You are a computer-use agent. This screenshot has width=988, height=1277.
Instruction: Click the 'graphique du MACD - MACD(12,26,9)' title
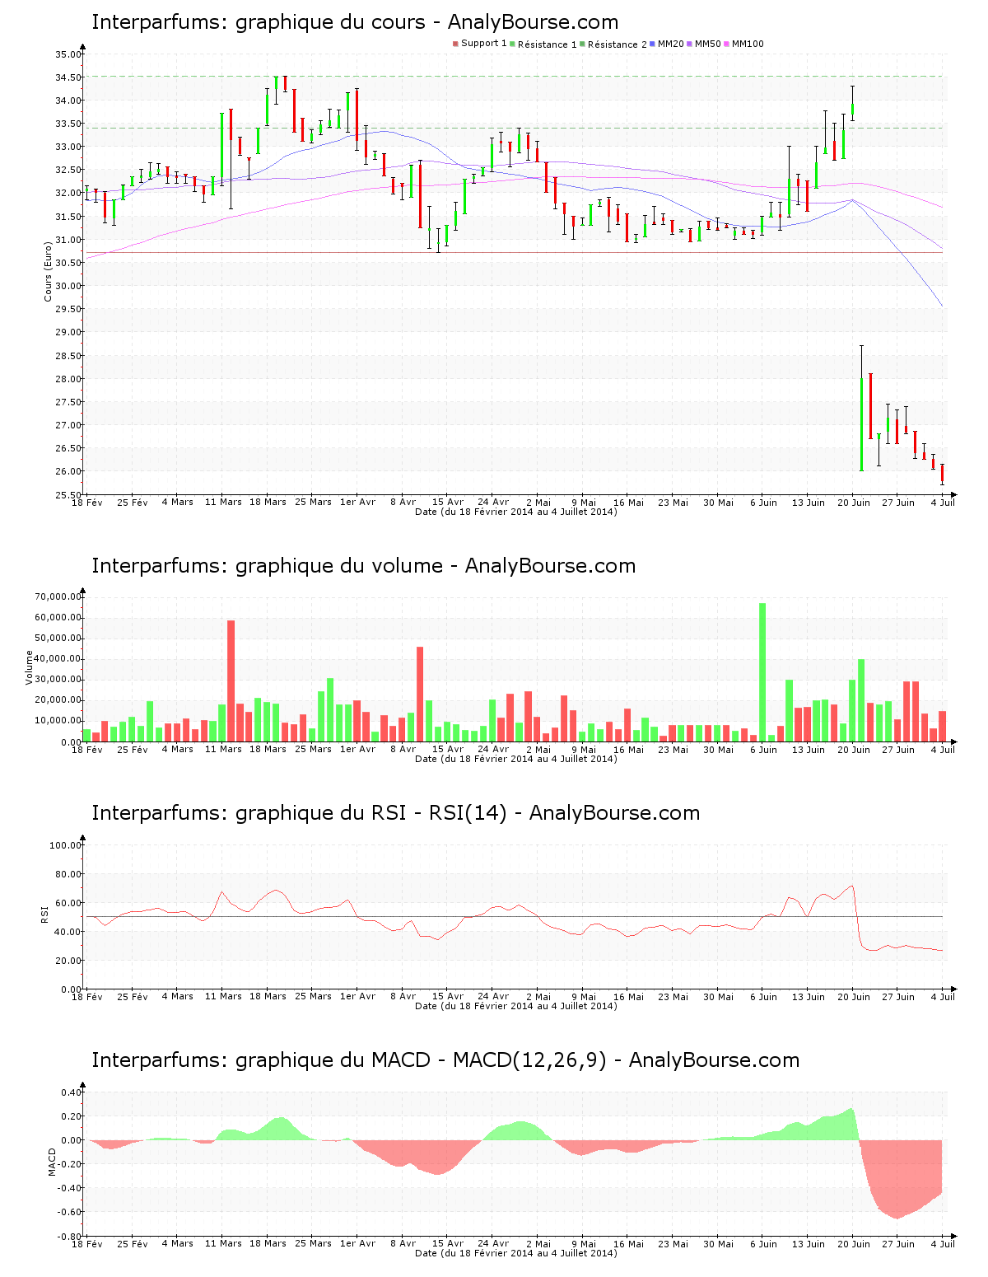coord(445,1060)
